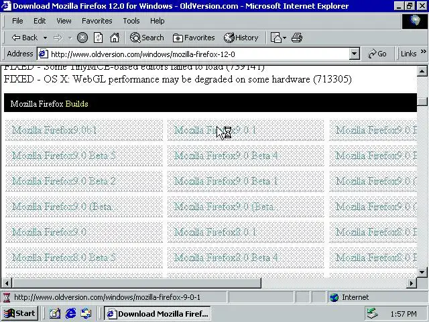429x322 pixels.
Task: Select the Download Mozilla Firef... taskbar button
Action: pyautogui.click(x=157, y=313)
